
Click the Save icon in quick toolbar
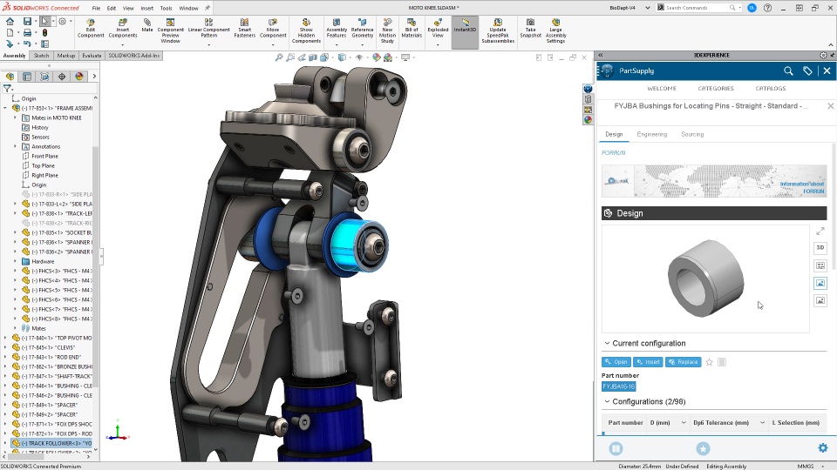[27, 21]
